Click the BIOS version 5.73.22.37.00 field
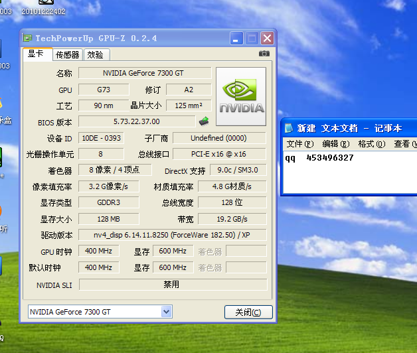The width and height of the screenshot is (417, 353). (137, 121)
